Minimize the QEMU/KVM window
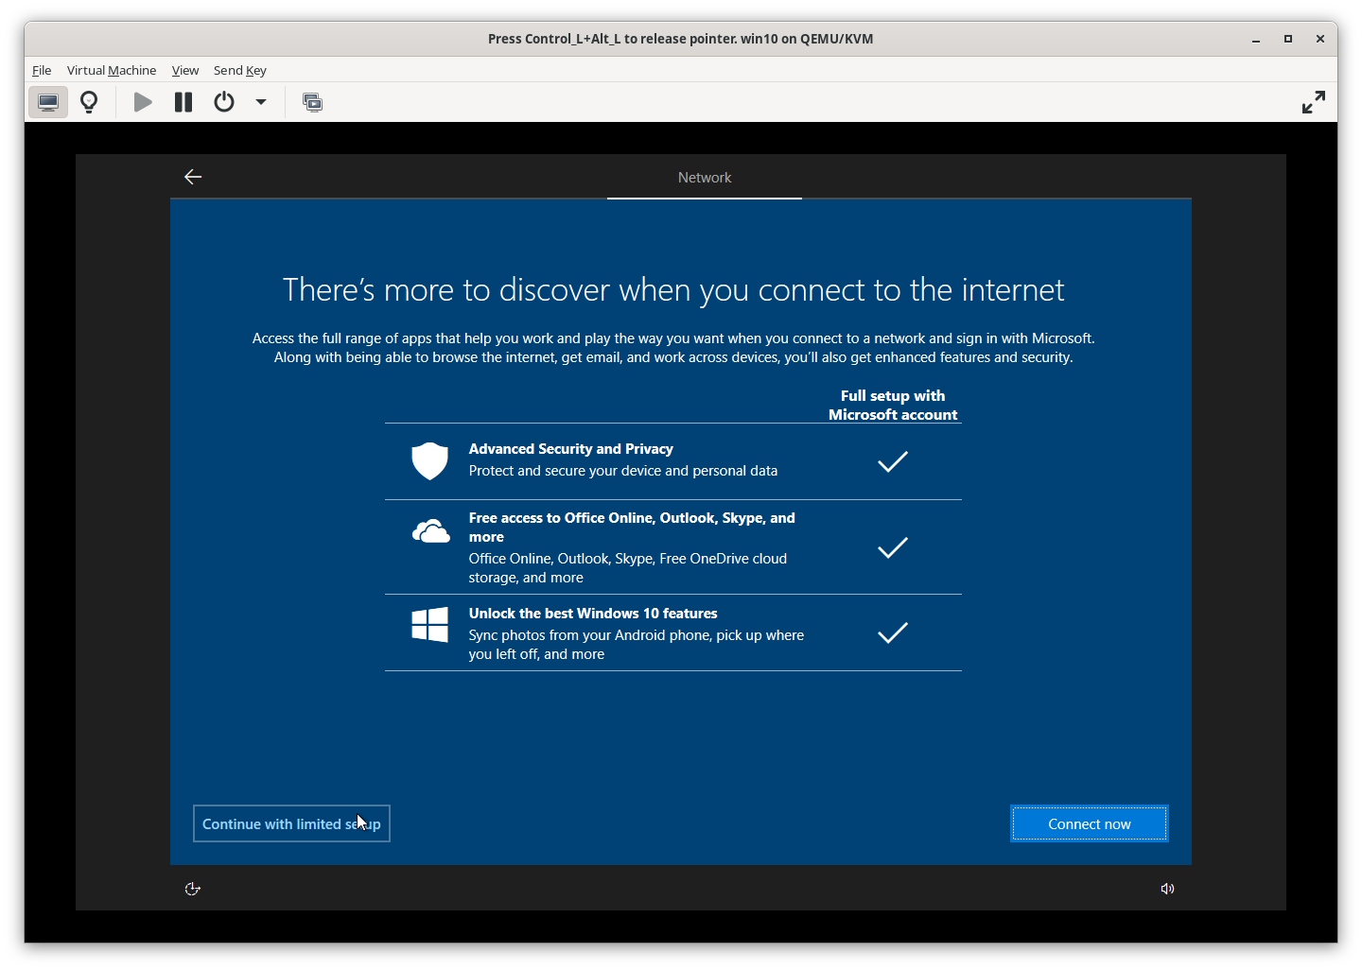This screenshot has height=970, width=1362. click(x=1256, y=39)
